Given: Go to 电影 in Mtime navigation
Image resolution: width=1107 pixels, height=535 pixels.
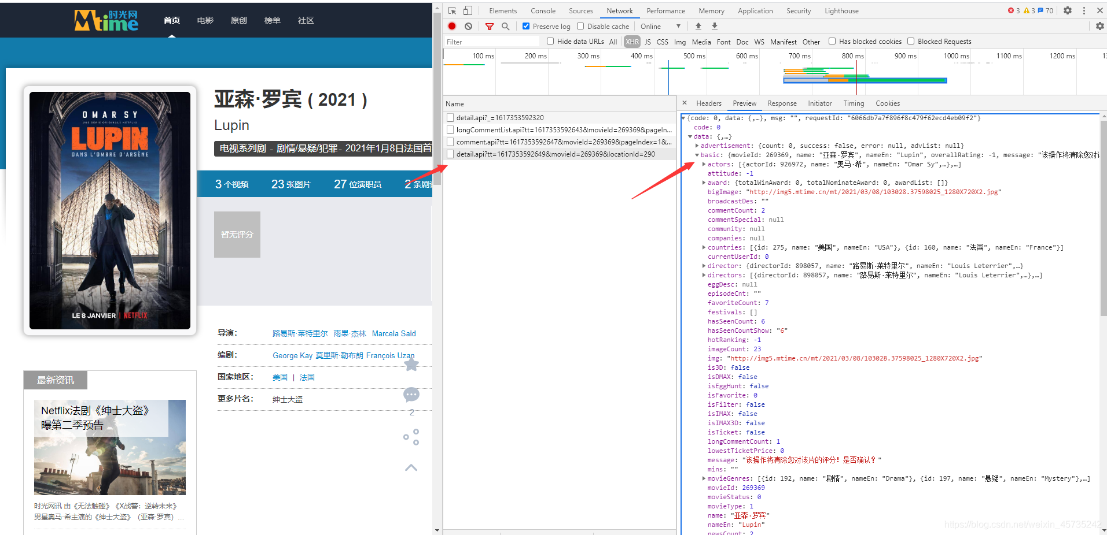Looking at the screenshot, I should [205, 20].
